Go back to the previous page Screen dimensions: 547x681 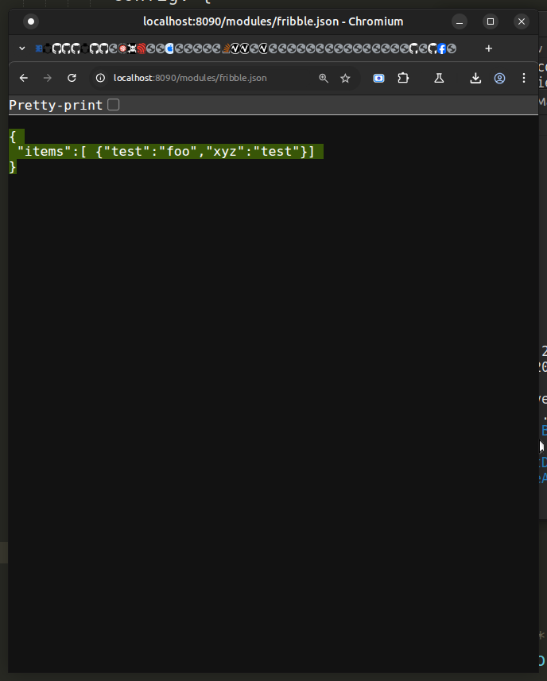pos(24,78)
